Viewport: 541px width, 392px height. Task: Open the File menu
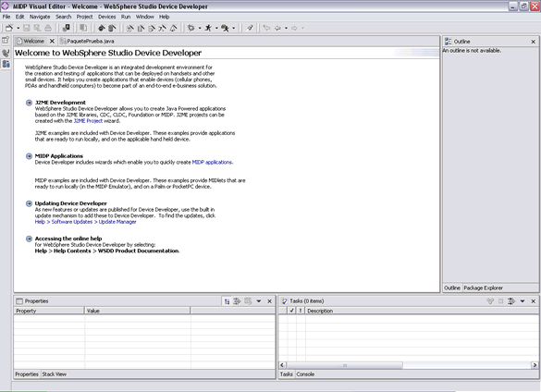[6, 17]
